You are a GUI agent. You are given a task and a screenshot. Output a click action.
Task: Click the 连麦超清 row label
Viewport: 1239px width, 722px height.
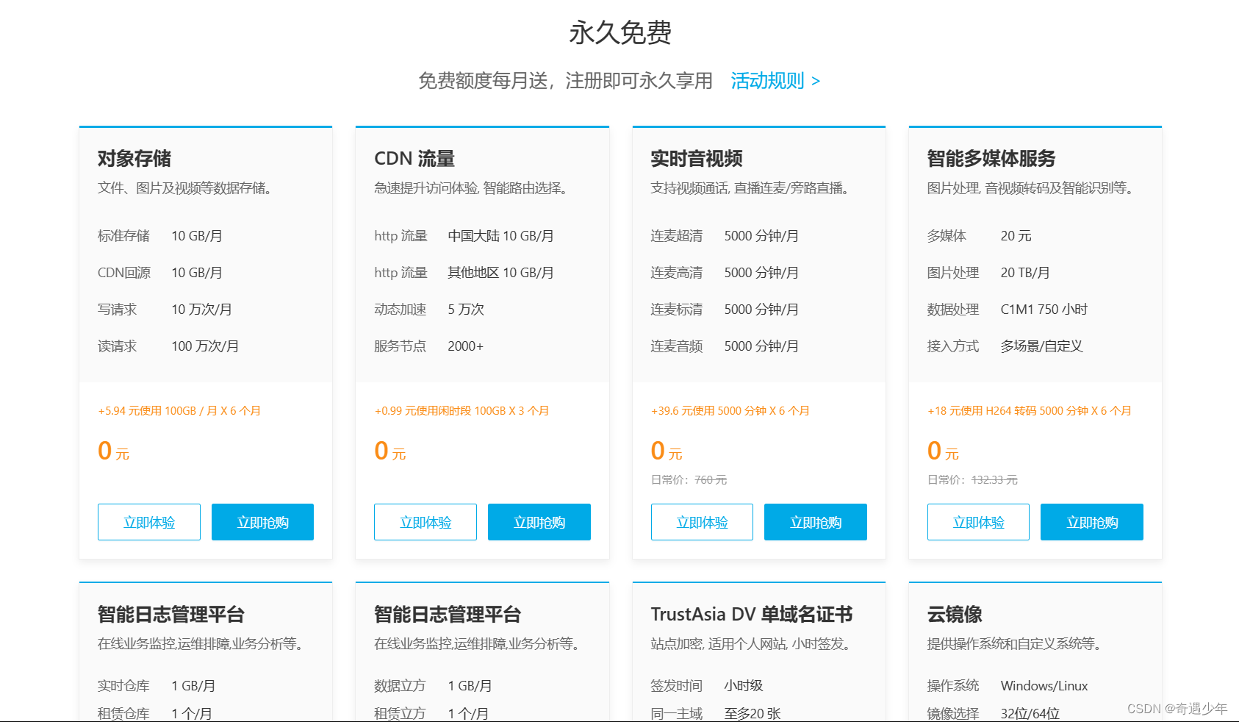[x=677, y=236]
